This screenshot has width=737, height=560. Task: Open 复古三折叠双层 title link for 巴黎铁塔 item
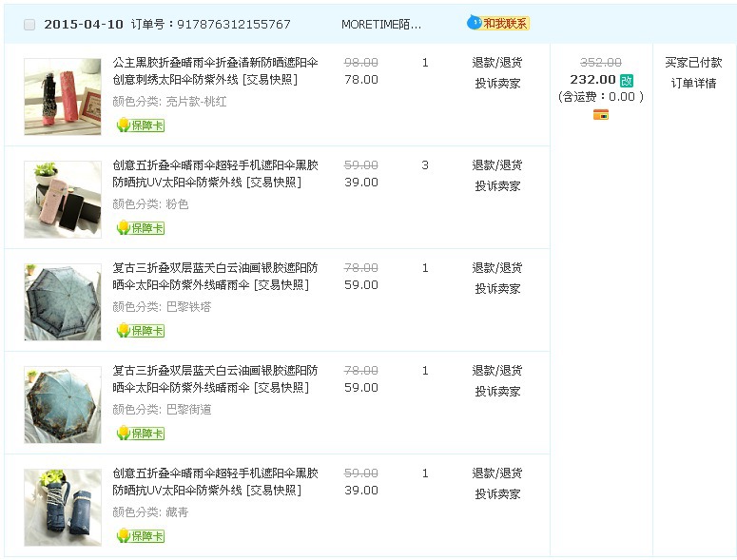click(x=215, y=277)
